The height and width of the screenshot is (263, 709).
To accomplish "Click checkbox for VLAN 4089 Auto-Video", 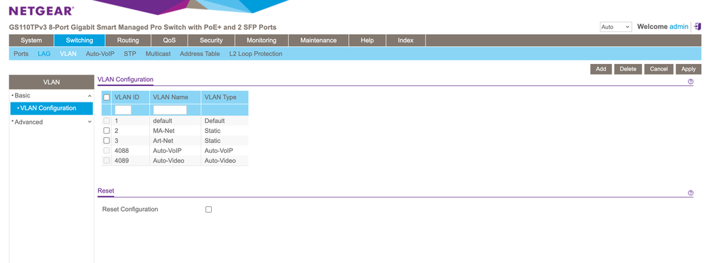I will (107, 161).
